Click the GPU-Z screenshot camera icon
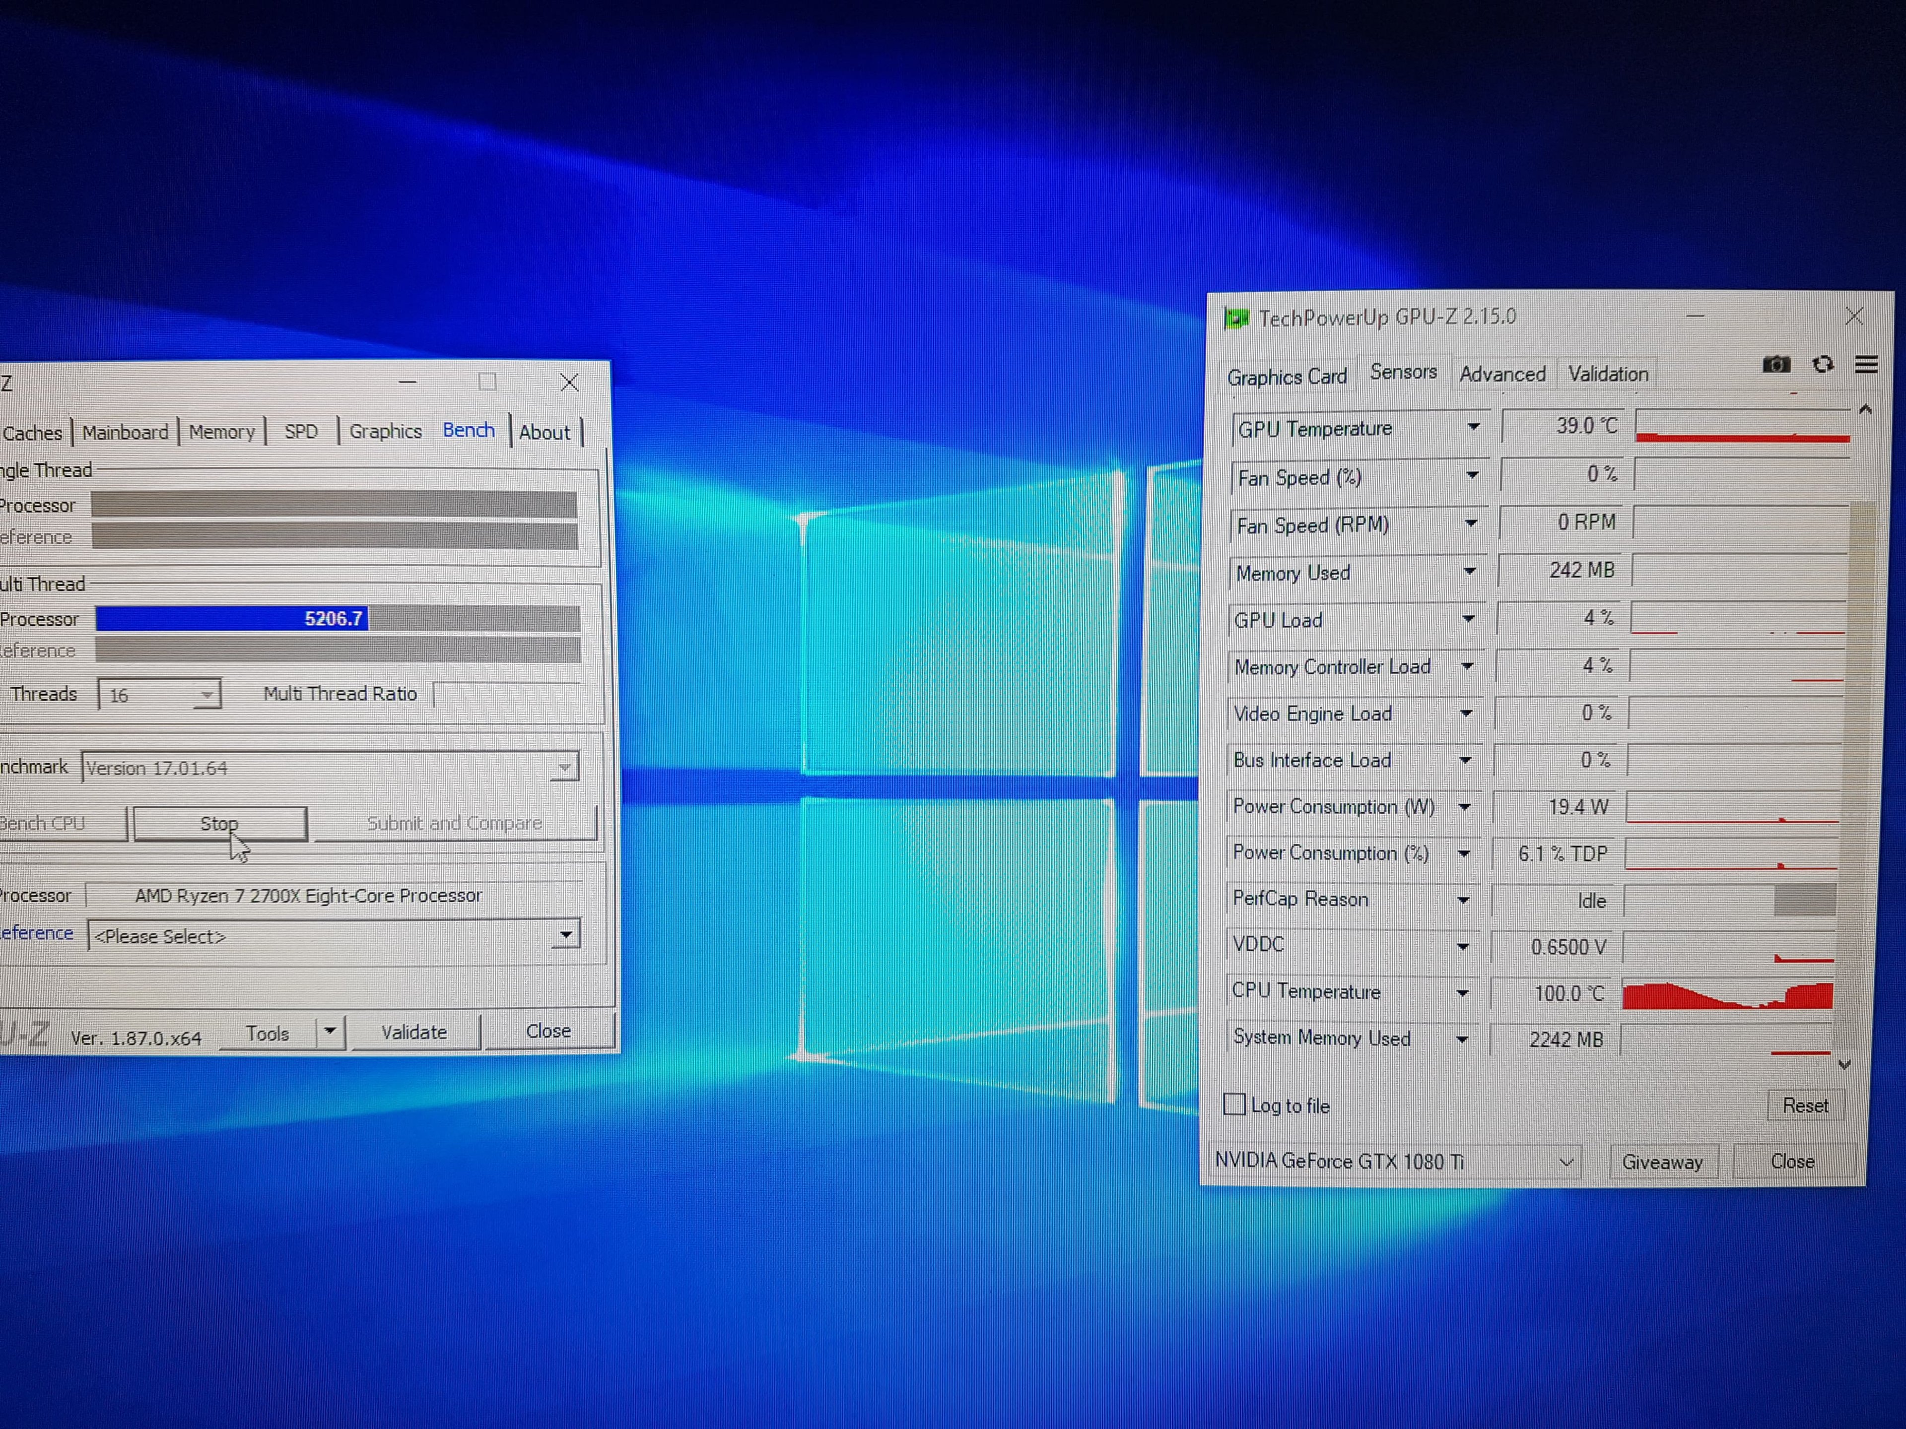The width and height of the screenshot is (1906, 1429). point(1776,364)
